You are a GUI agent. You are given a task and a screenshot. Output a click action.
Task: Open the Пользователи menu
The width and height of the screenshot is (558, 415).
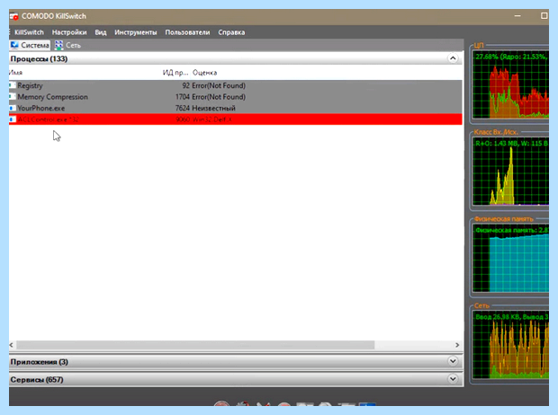click(187, 32)
